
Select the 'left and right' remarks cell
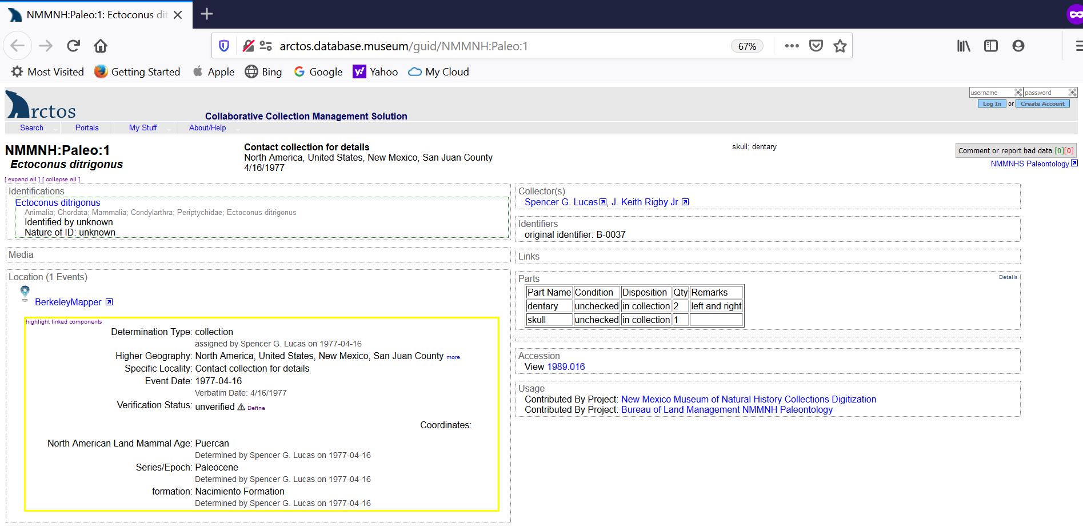pyautogui.click(x=716, y=306)
